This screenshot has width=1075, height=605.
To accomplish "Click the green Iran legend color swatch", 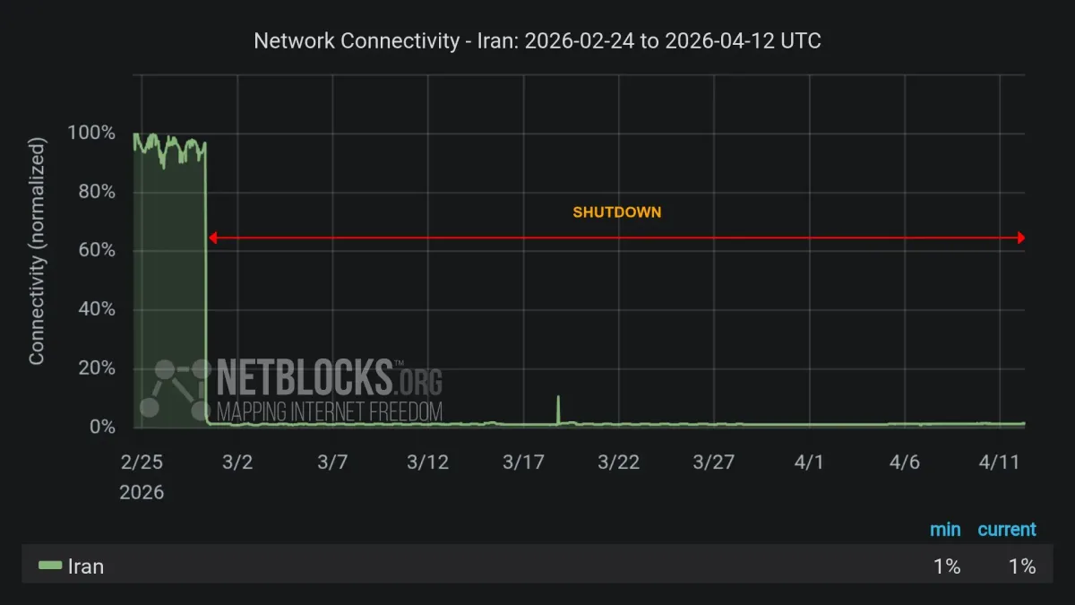I will [50, 566].
